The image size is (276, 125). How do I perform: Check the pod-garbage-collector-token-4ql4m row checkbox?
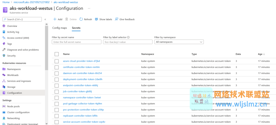(57, 104)
